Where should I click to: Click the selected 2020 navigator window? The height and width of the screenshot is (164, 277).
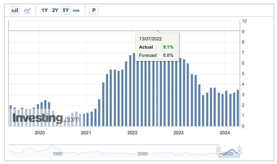pyautogui.click(x=229, y=151)
